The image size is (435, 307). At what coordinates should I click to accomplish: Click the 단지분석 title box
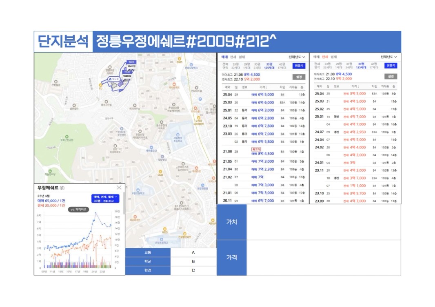pyautogui.click(x=63, y=42)
